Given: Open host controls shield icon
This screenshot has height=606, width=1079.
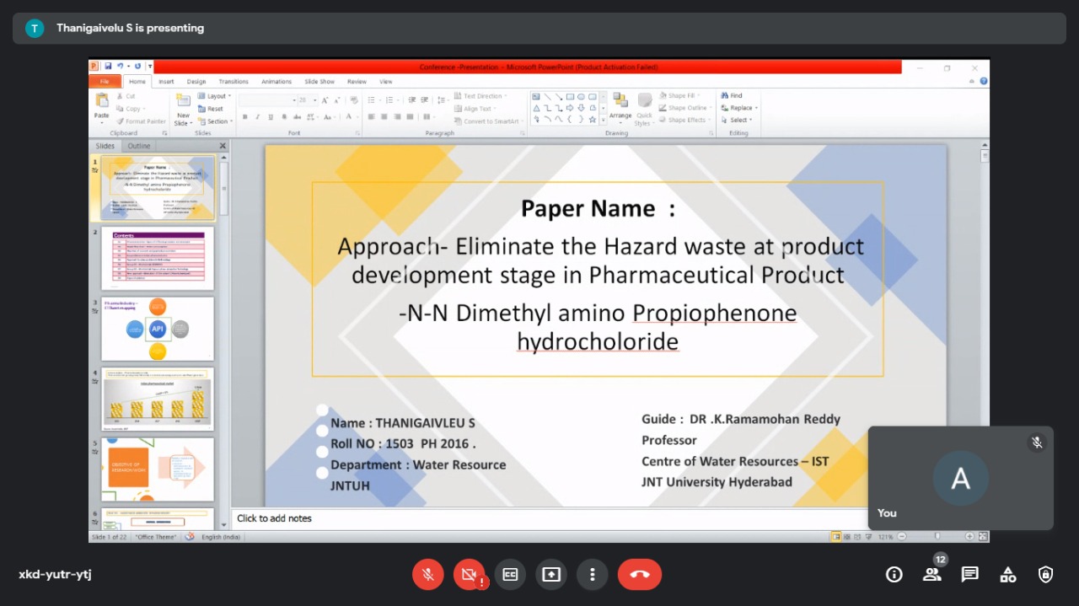Looking at the screenshot, I should tap(1046, 575).
